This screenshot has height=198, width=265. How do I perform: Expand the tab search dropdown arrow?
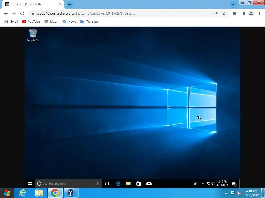coord(233,4)
